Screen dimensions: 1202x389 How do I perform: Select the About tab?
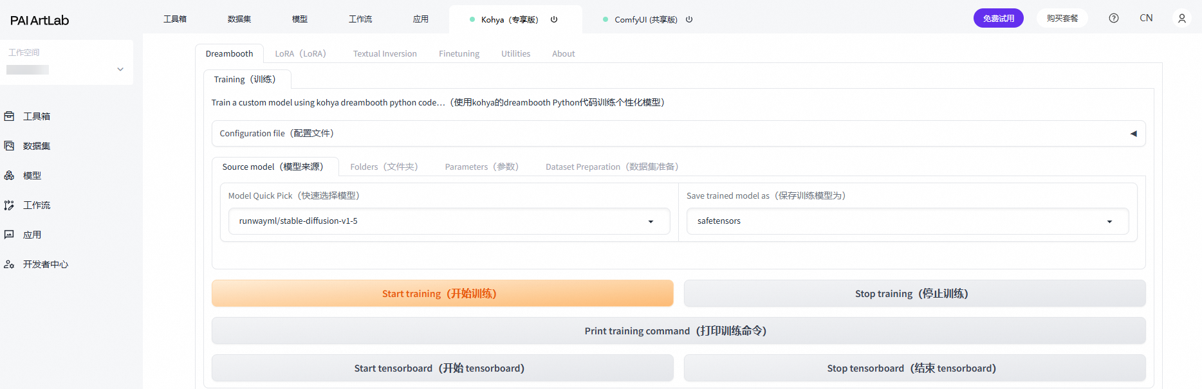[563, 54]
